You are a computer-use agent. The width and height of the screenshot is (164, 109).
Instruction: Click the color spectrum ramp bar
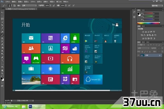click(x=148, y=23)
